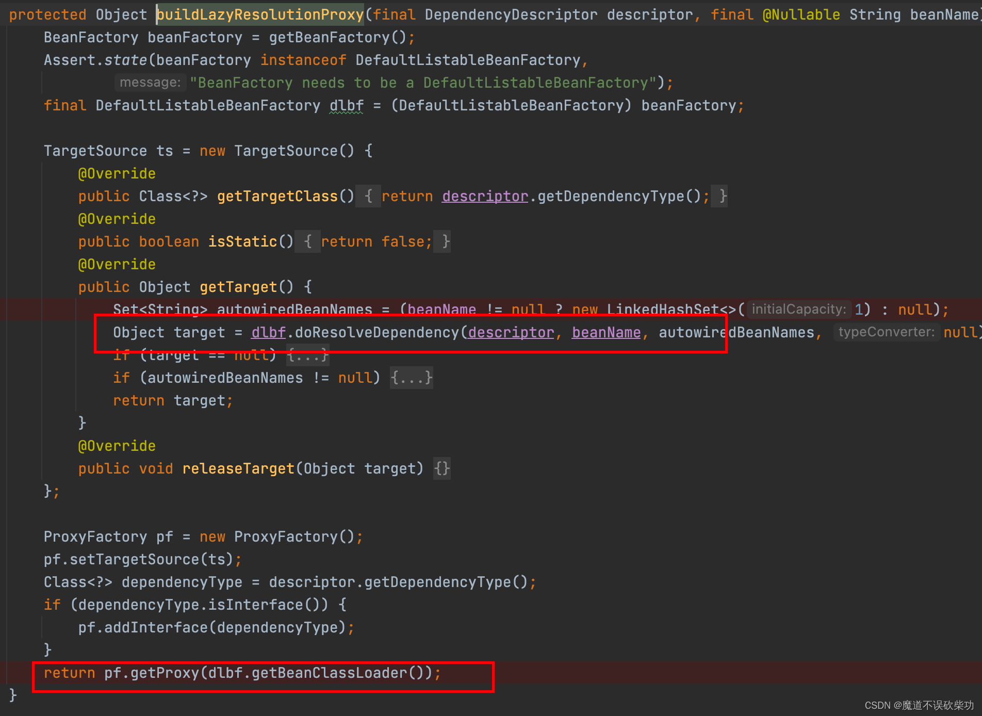Click the releaseTarget method name
The height and width of the screenshot is (716, 982).
[238, 468]
